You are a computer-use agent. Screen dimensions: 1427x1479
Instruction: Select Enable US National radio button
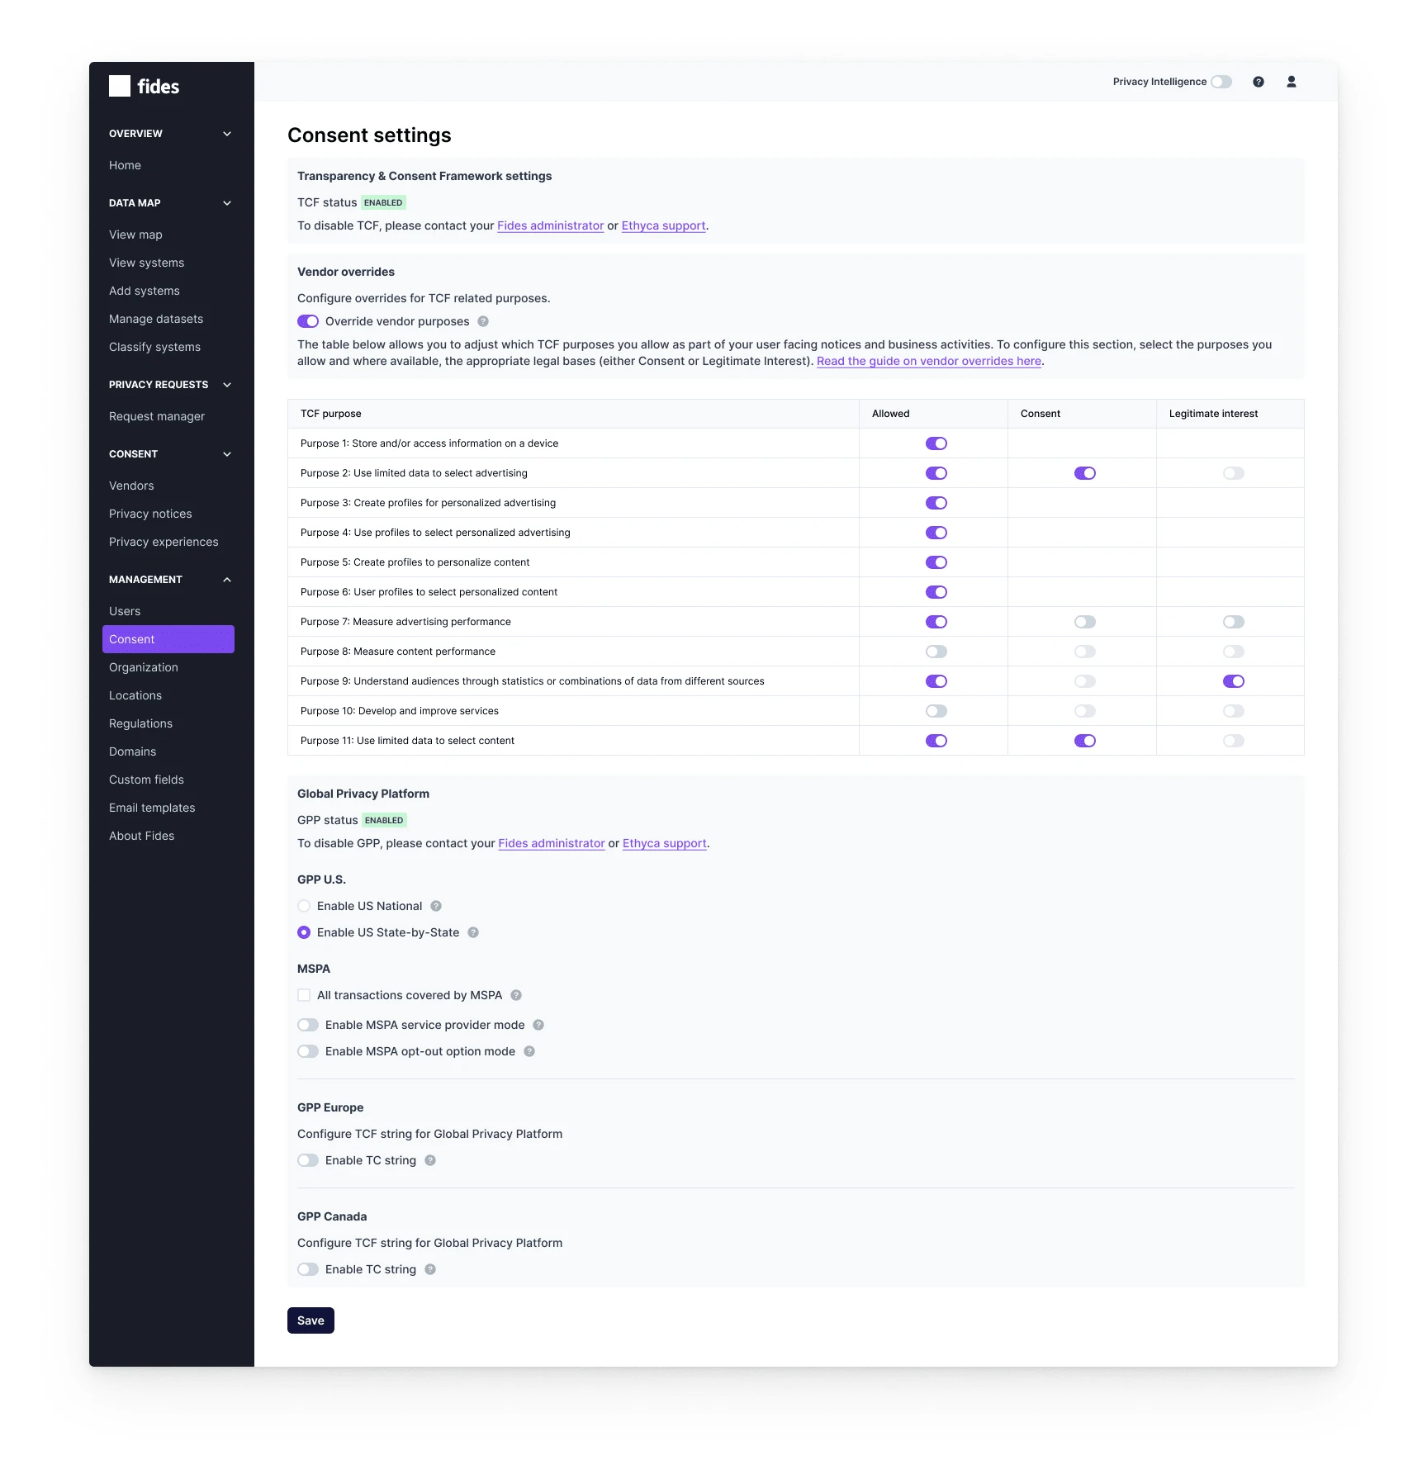coord(304,906)
